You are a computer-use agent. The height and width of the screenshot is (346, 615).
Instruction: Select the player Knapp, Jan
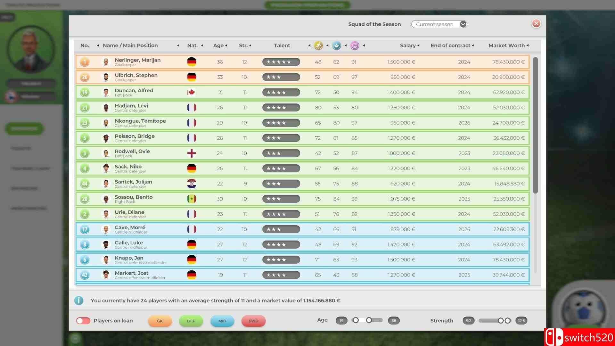tap(129, 258)
